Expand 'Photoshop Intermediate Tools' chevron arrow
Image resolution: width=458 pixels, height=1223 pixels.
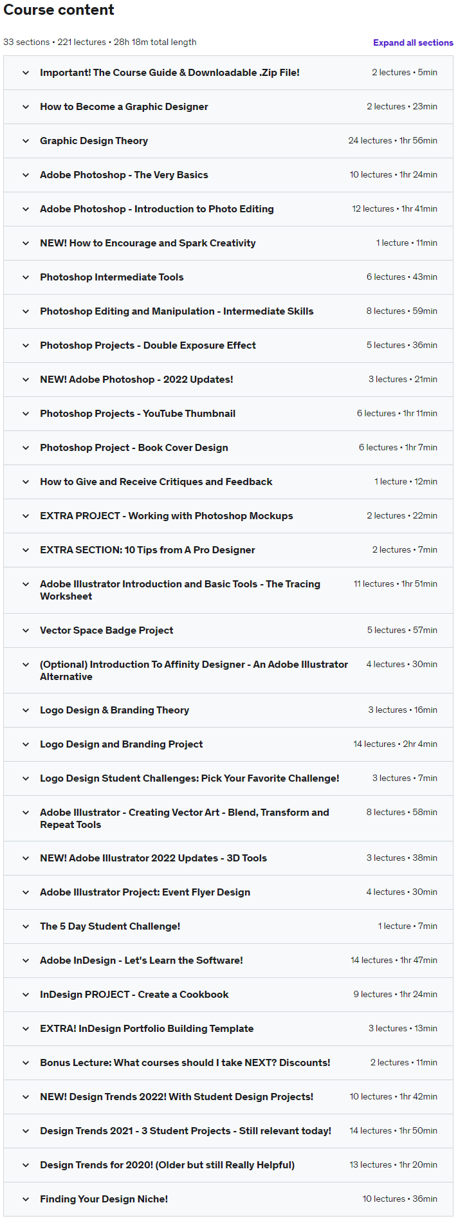click(x=26, y=277)
